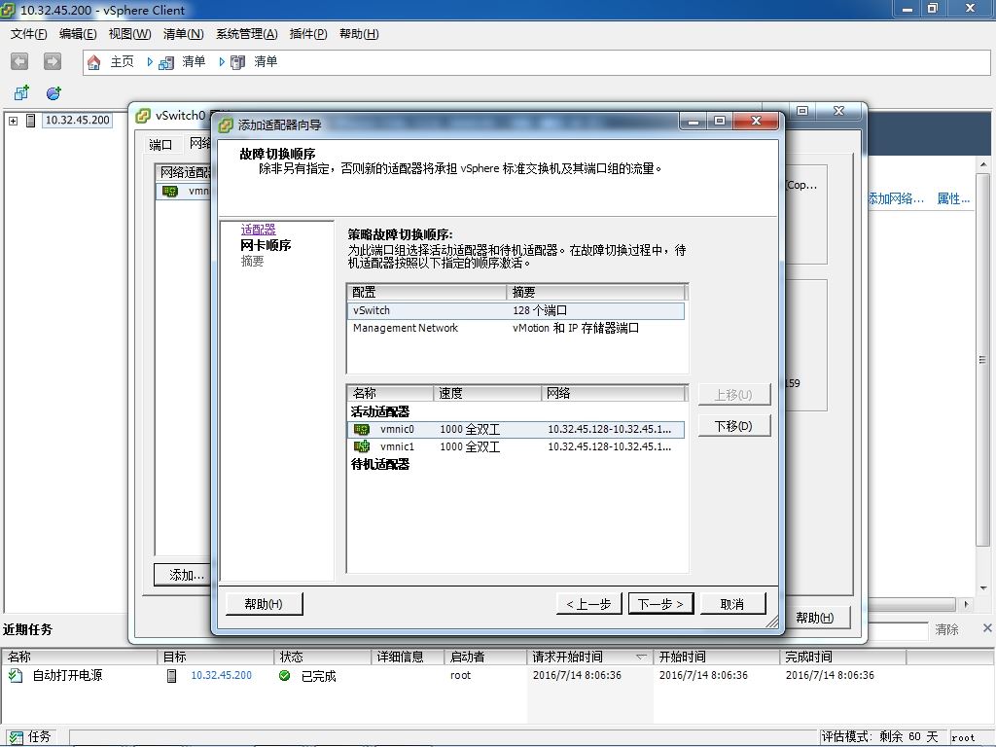This screenshot has height=747, width=996.
Task: Click the new resource pool toolbar icon
Action: pos(54,93)
